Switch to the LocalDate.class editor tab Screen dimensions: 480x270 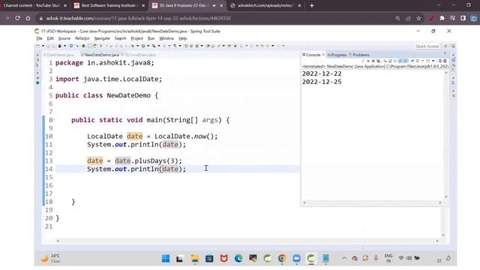pos(141,55)
